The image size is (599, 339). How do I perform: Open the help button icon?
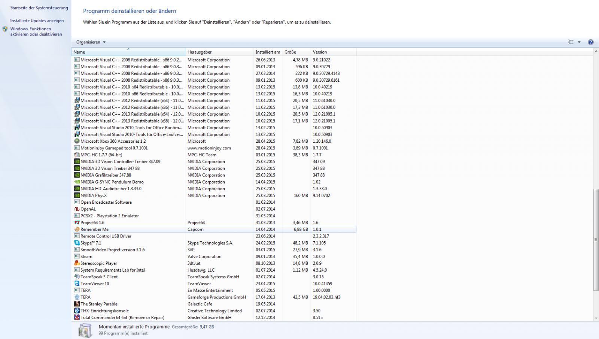591,42
